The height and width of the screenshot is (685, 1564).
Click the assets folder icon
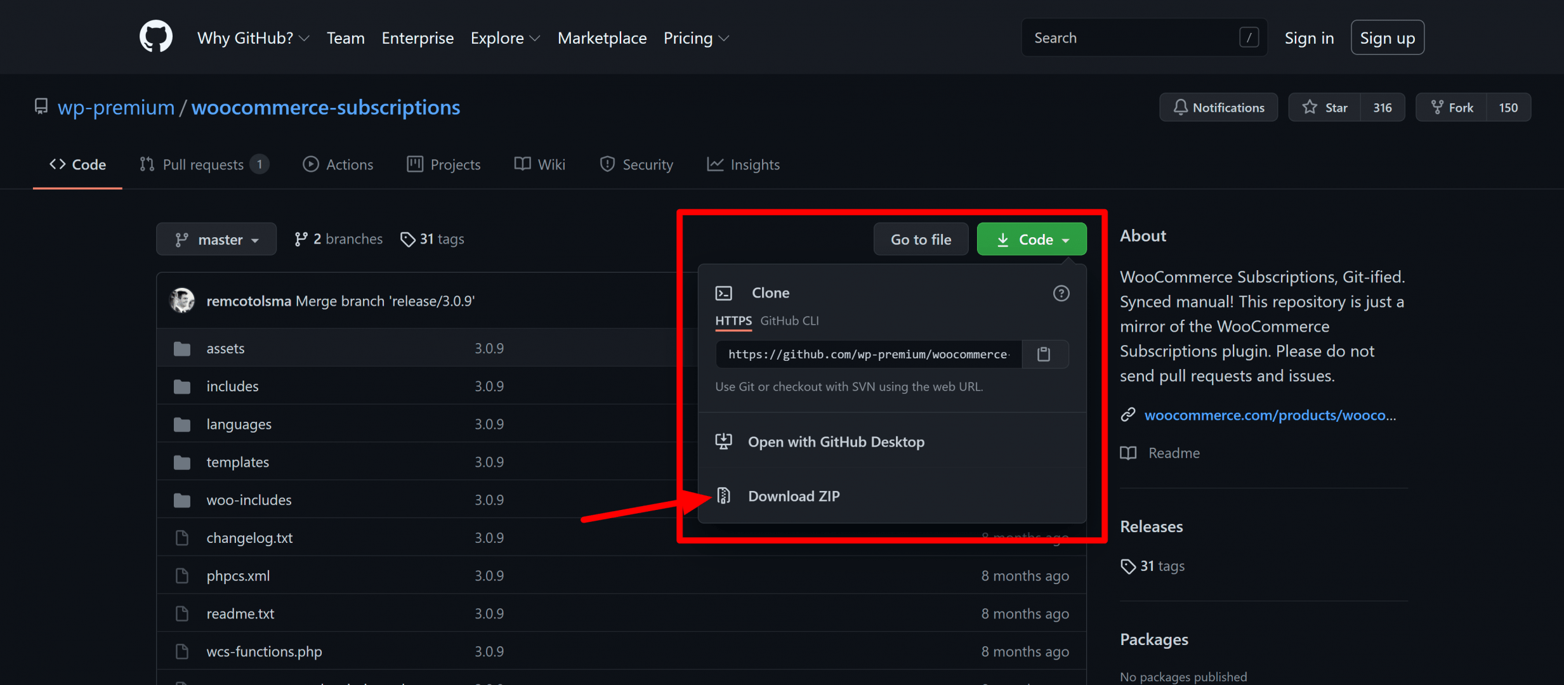click(182, 349)
